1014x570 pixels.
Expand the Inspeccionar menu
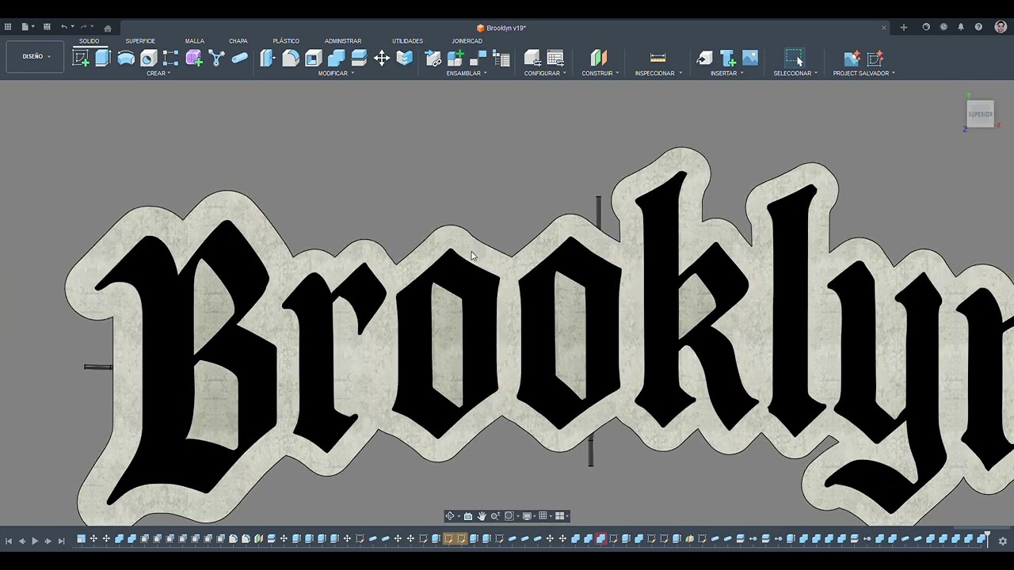(658, 74)
